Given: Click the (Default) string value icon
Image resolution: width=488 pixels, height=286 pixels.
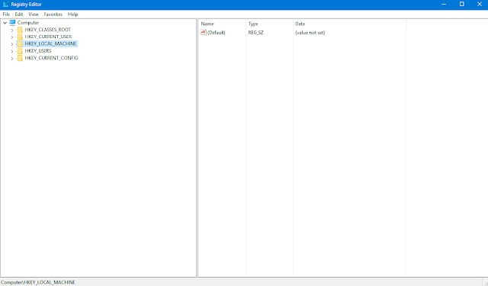Looking at the screenshot, I should pyautogui.click(x=204, y=32).
